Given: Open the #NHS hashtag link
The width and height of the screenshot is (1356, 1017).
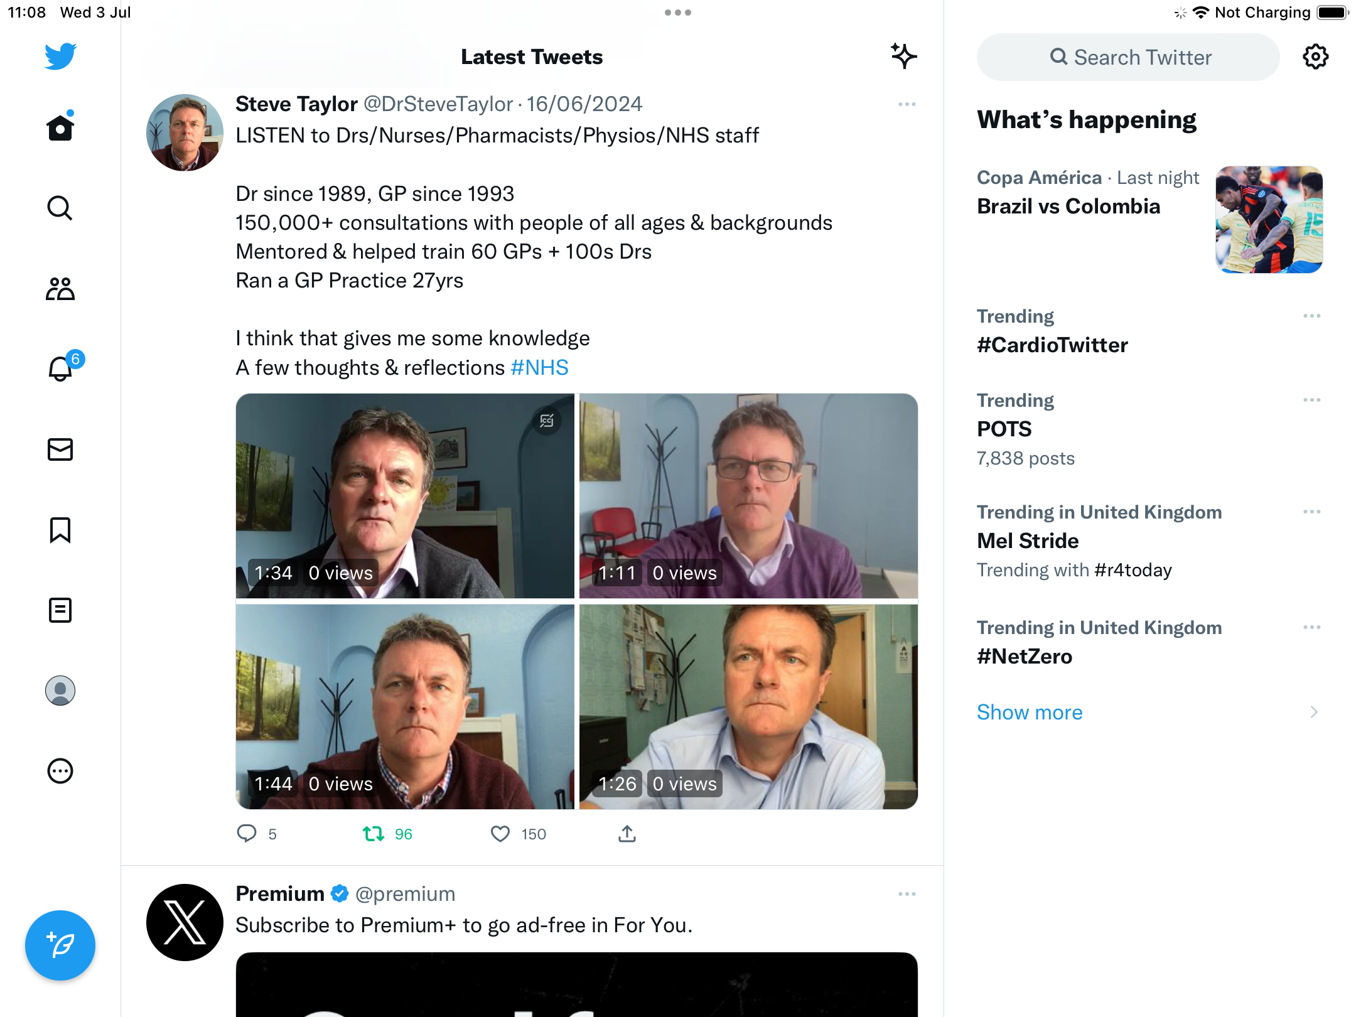Looking at the screenshot, I should (539, 368).
